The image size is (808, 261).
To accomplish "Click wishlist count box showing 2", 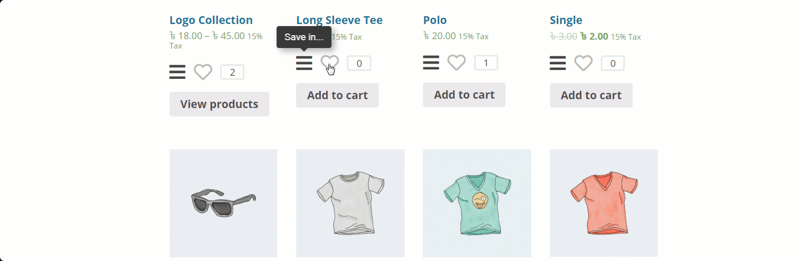I will pyautogui.click(x=232, y=72).
